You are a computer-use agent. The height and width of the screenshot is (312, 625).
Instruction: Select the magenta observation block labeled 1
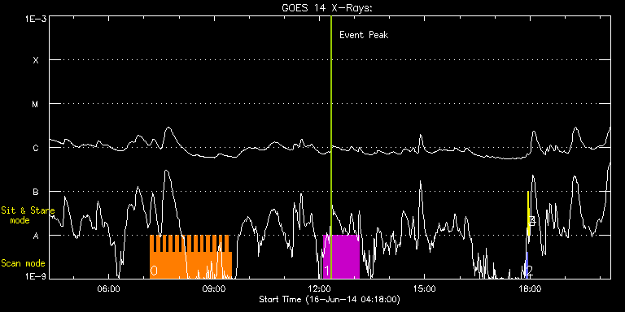pos(341,257)
